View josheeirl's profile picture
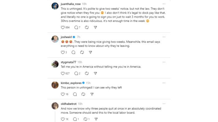 tap(55, 39)
